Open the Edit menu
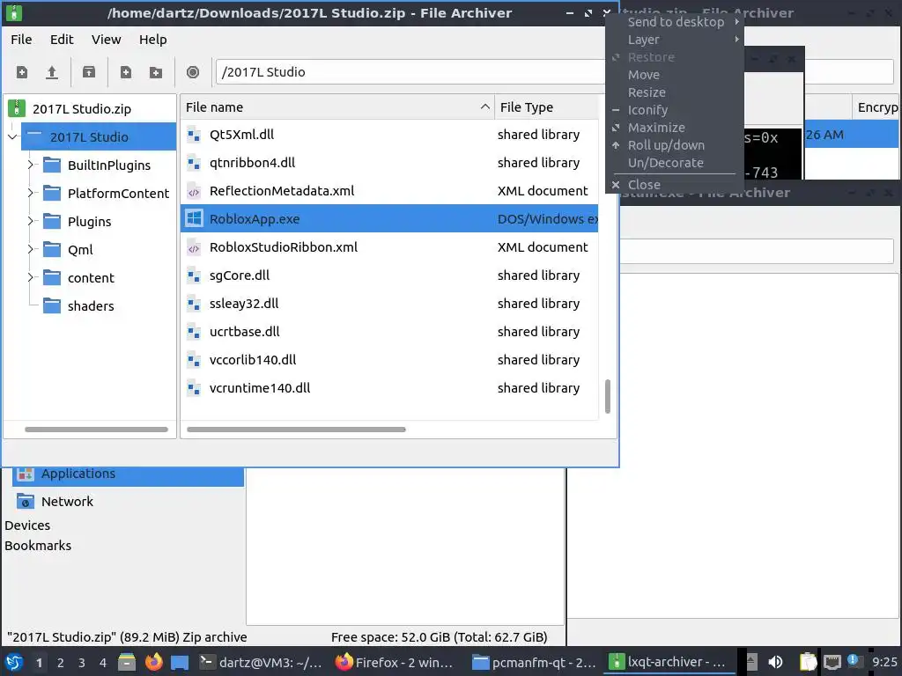The image size is (902, 676). coord(62,40)
